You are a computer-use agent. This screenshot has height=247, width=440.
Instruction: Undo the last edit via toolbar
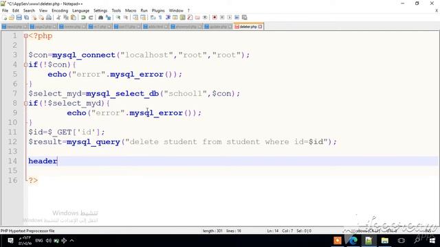(x=83, y=17)
